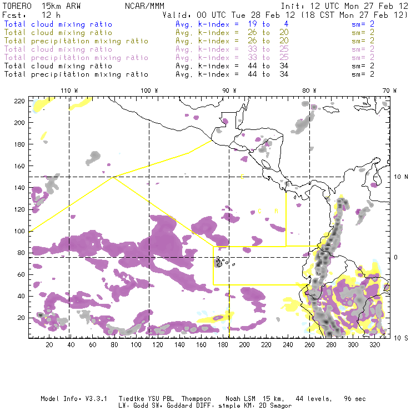This screenshot has width=411, height=411.
Task: Select the '10 S' latitude label
Action: click(x=401, y=338)
